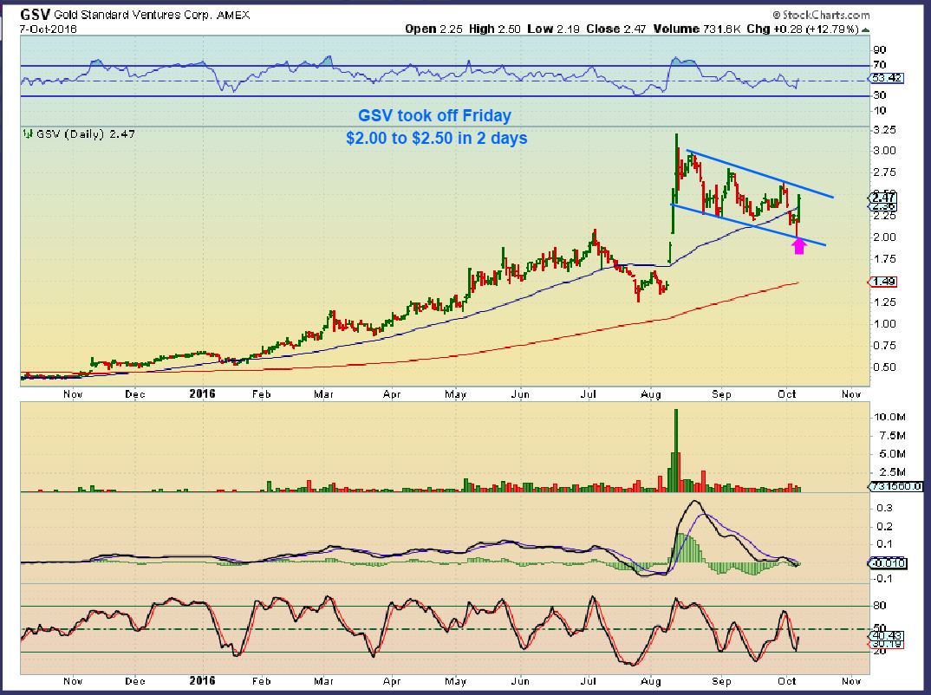Click the boxed 2.47 last-price tag on price axis
The image size is (931, 695).
[x=884, y=198]
